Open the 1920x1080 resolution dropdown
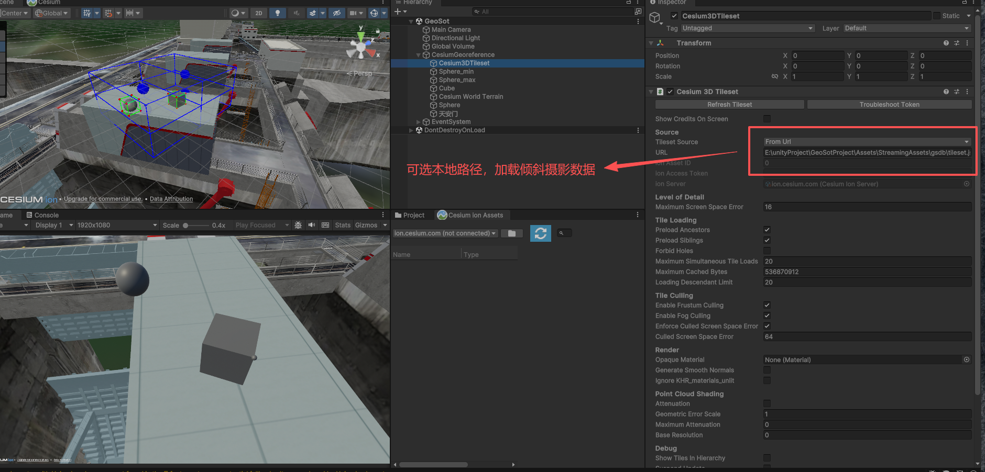Image resolution: width=985 pixels, height=472 pixels. [x=117, y=225]
